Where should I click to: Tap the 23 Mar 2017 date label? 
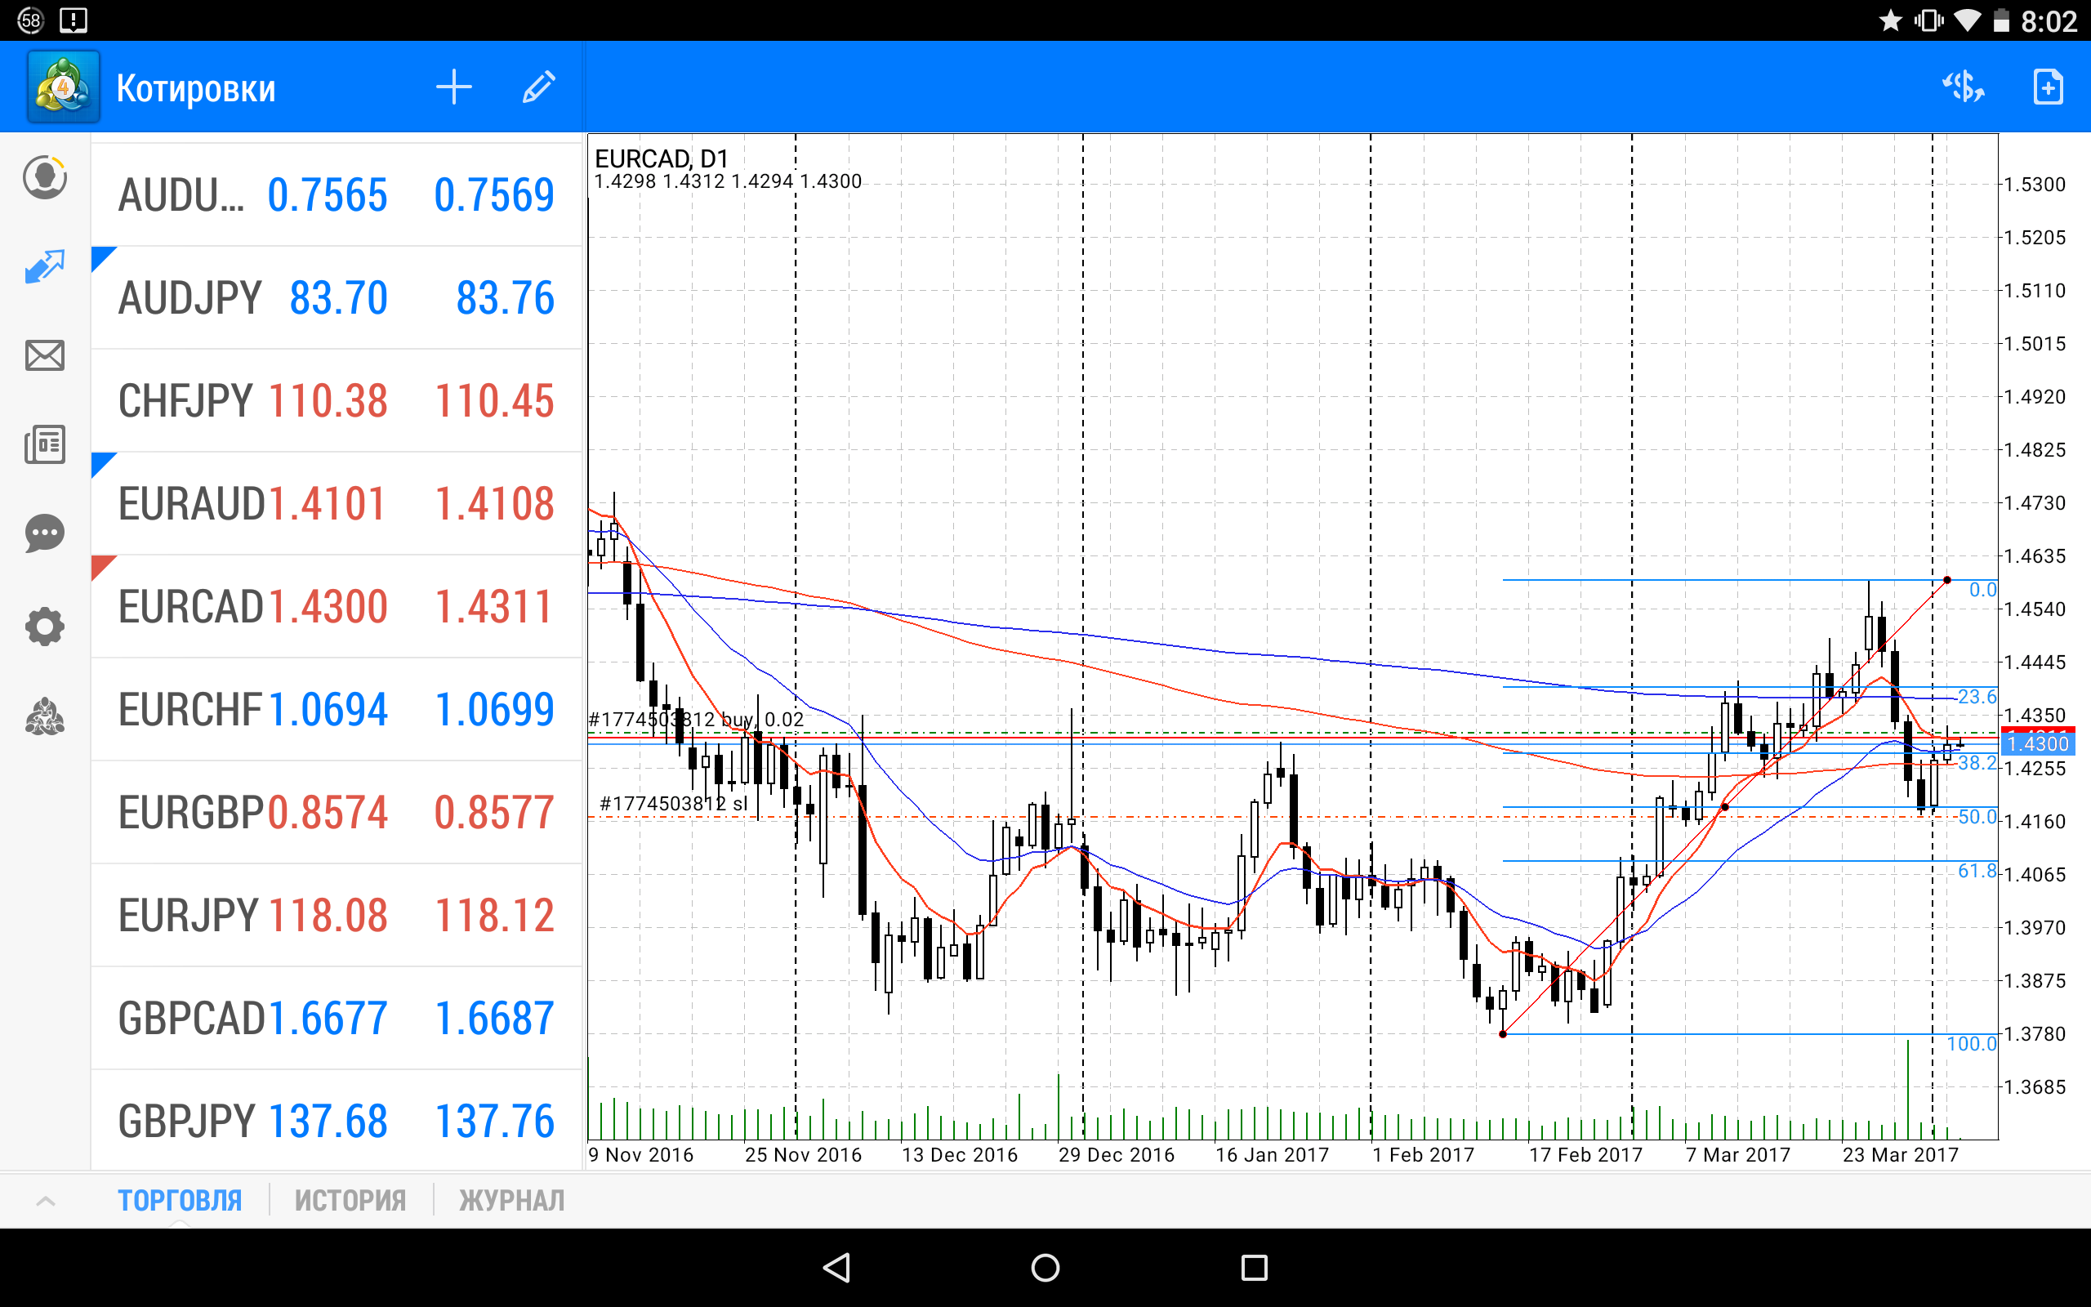1900,1155
